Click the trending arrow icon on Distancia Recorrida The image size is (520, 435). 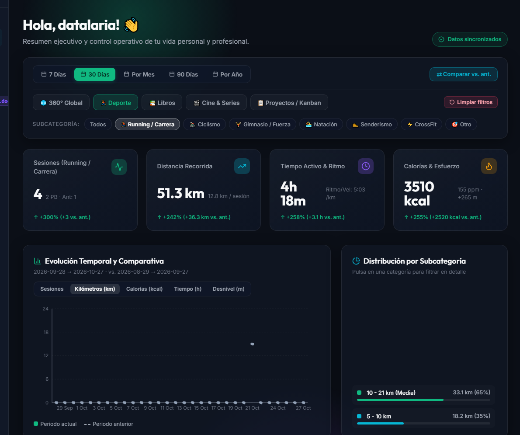tap(242, 166)
